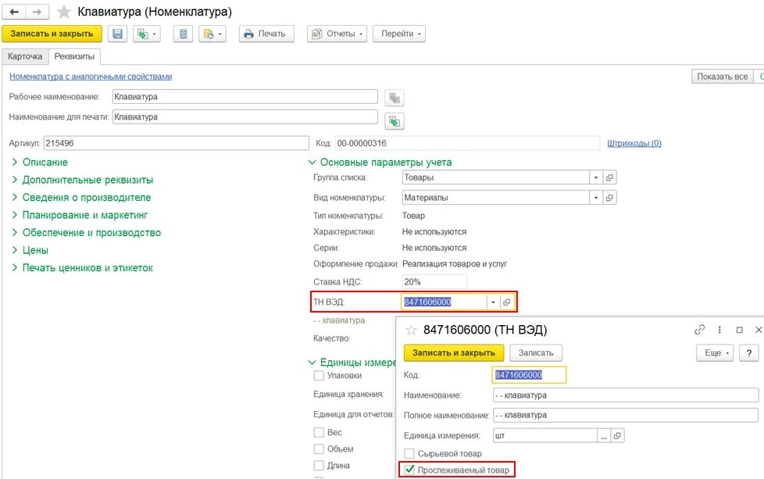
Task: Open the ТН ВЭД item with open icon
Action: 506,302
